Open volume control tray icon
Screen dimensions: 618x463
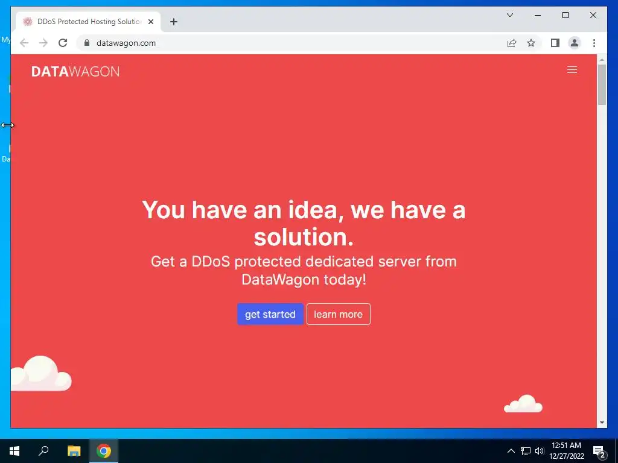[539, 451]
